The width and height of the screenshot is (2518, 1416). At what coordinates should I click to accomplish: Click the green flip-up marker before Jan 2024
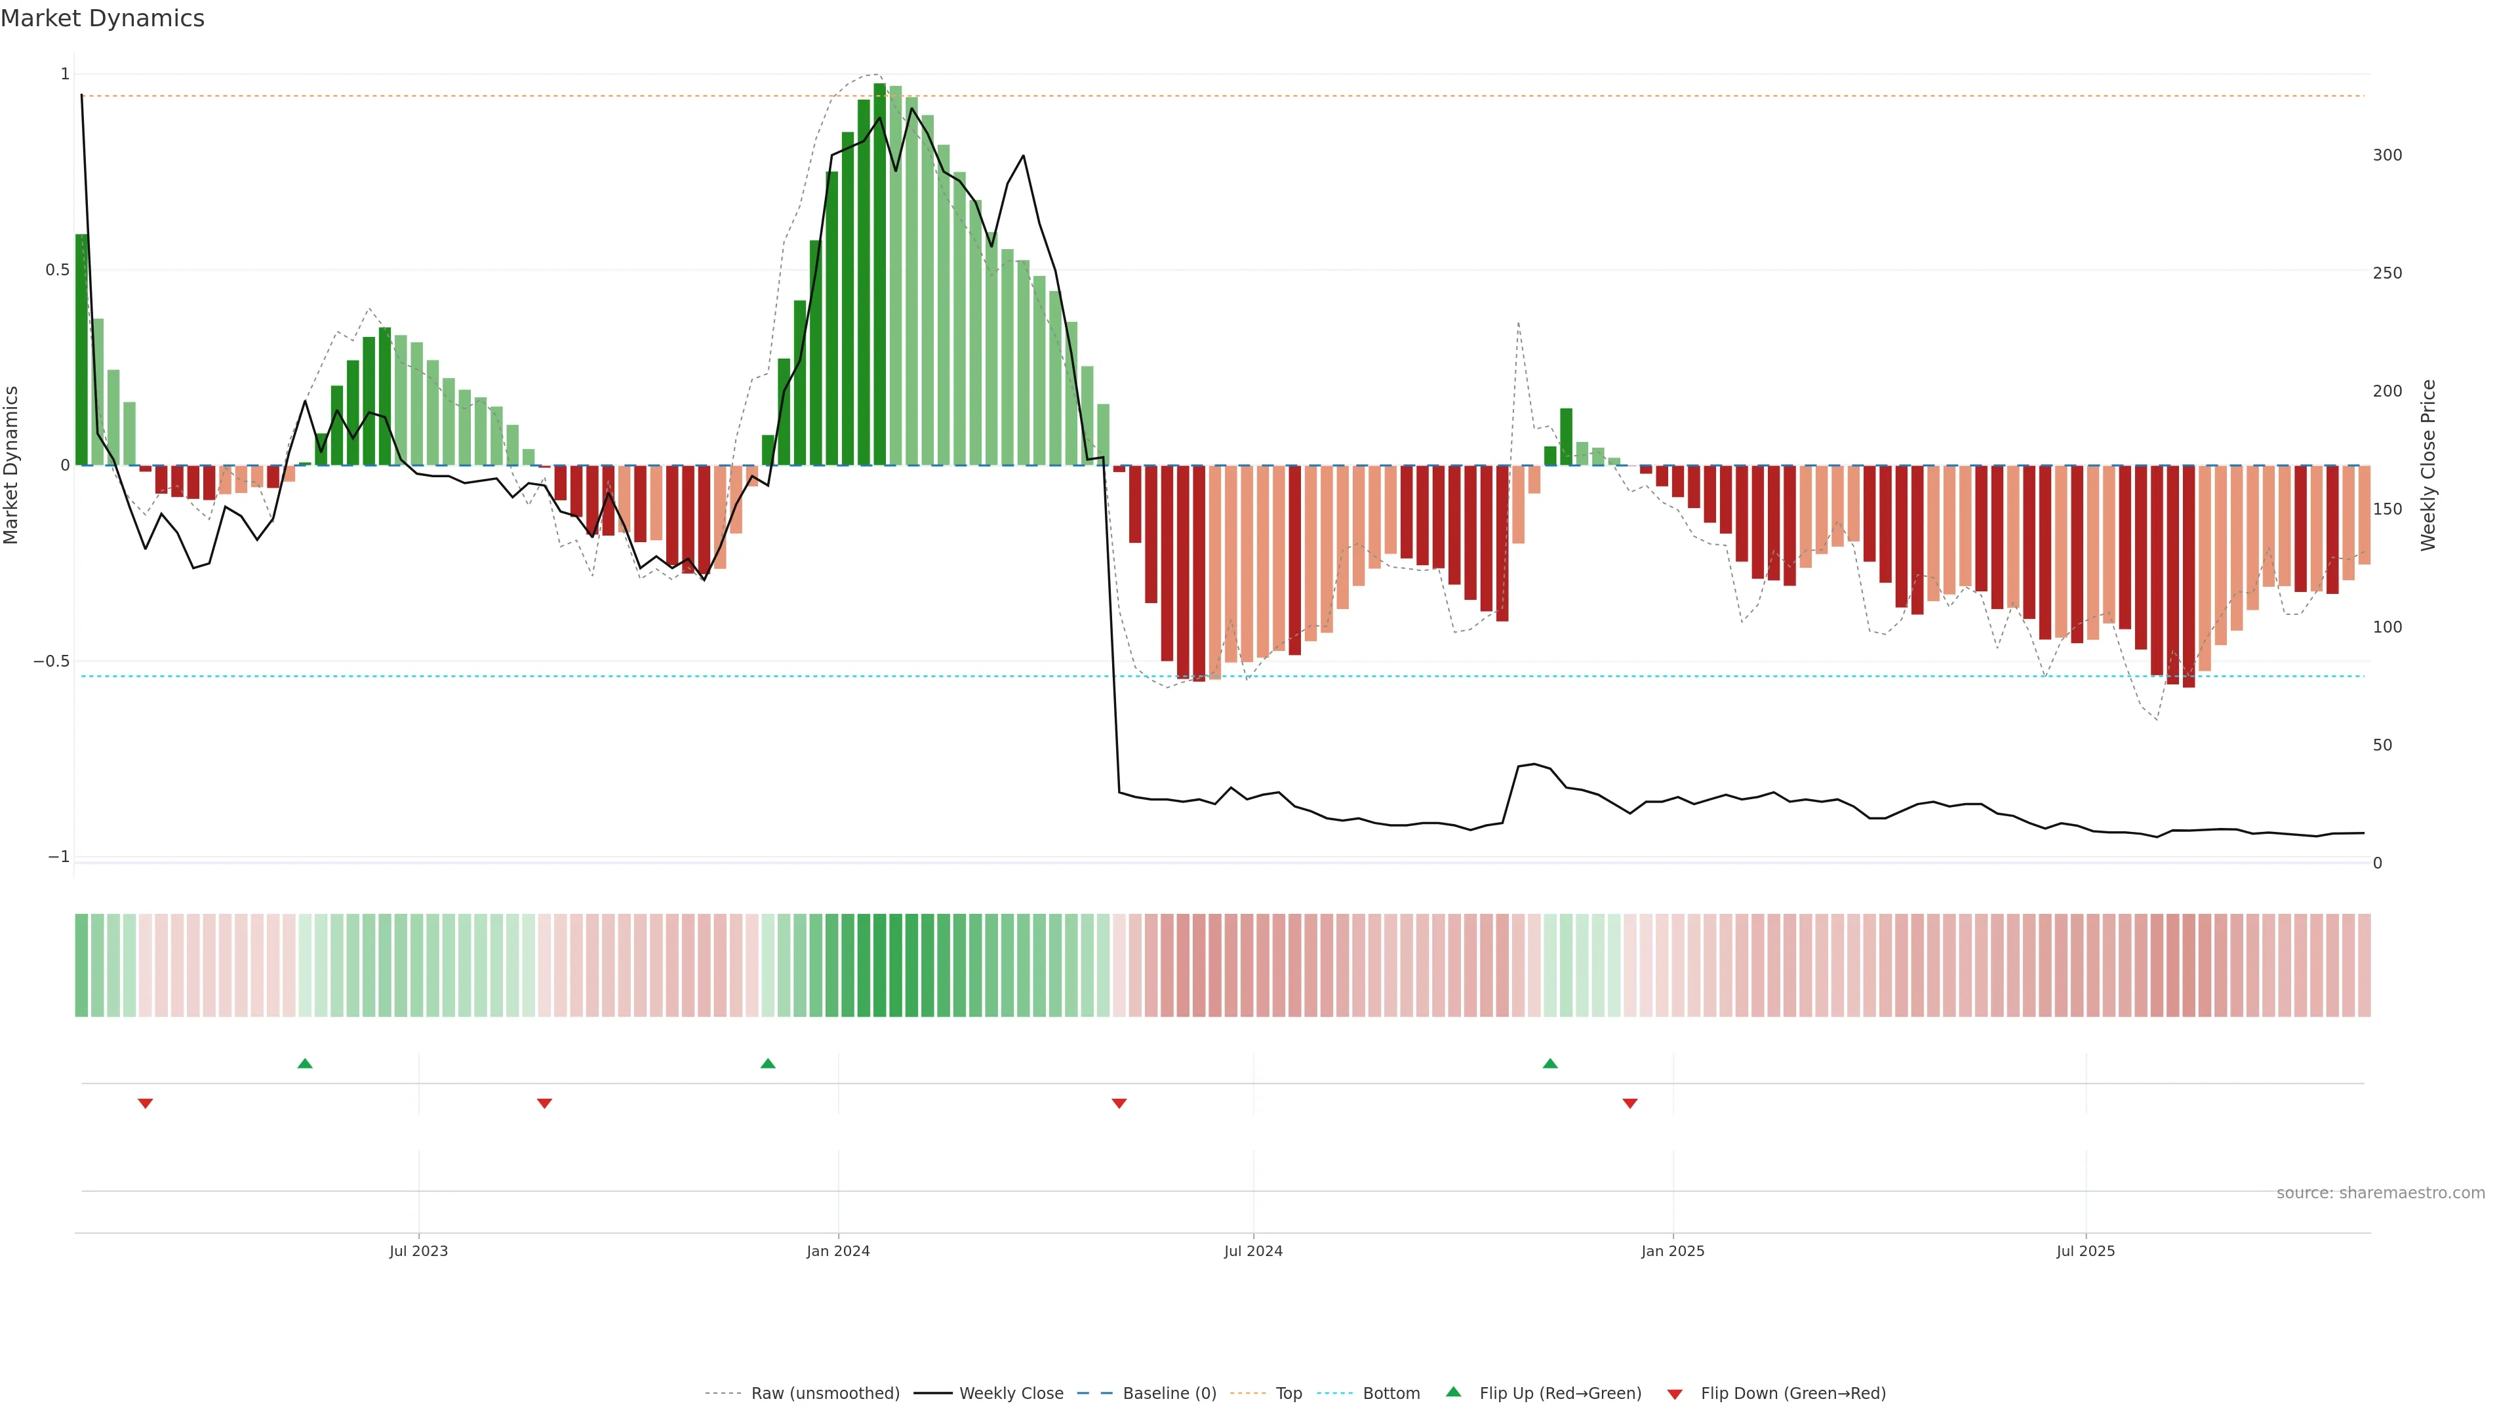pyautogui.click(x=767, y=1063)
